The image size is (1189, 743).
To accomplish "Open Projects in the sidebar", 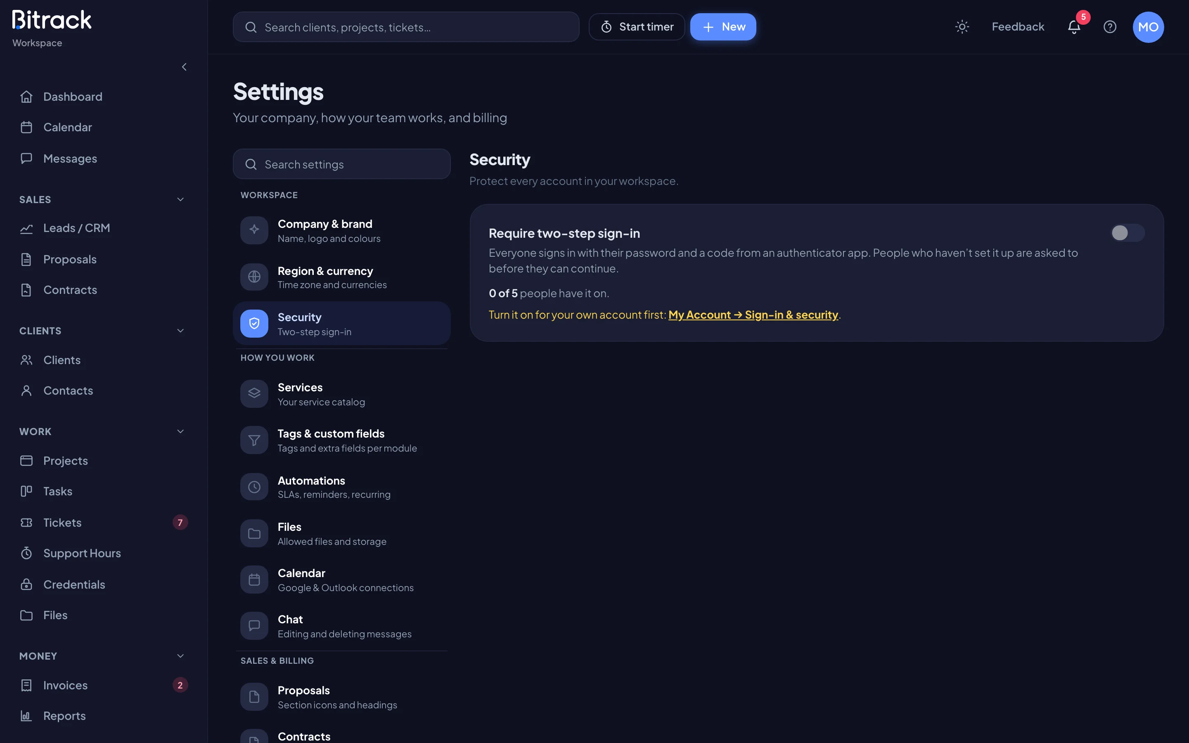I will tap(104, 461).
